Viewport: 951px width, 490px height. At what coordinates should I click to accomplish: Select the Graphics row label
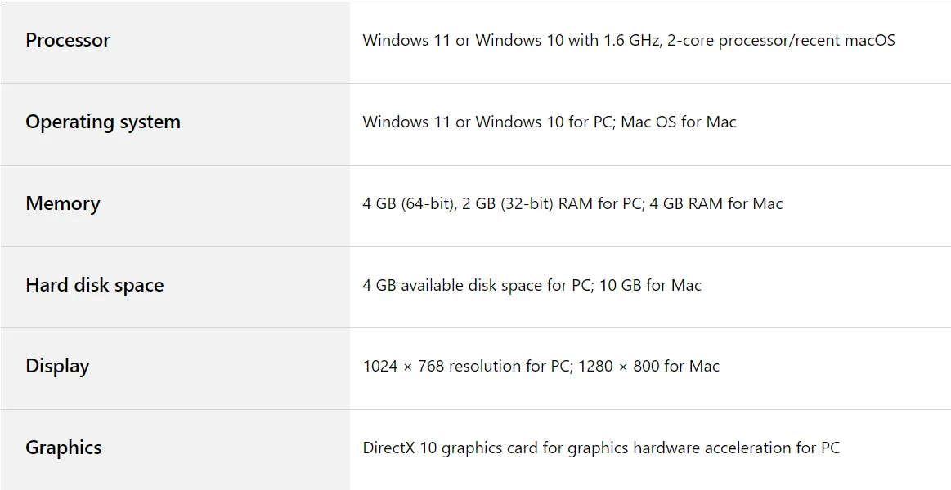64,448
